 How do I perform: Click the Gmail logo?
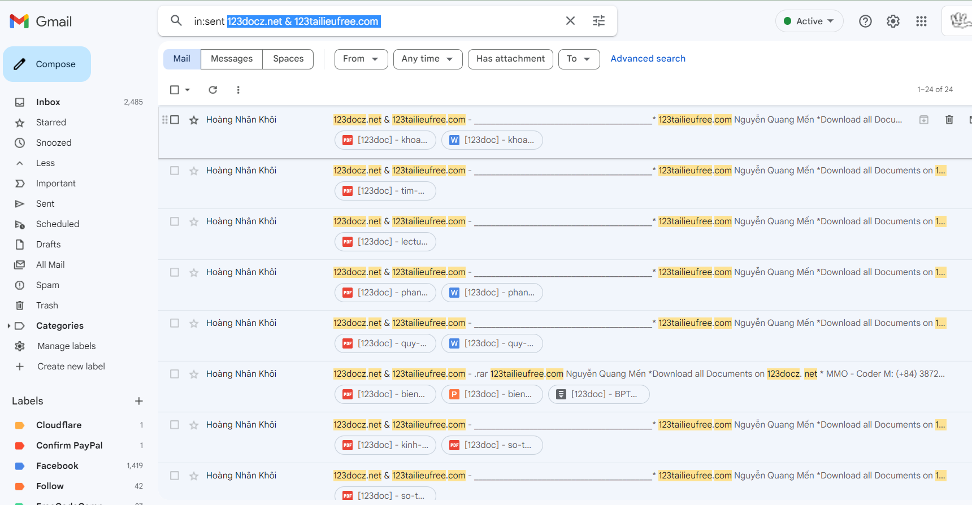pos(41,21)
